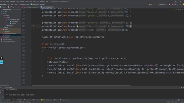Click the fold marker on line 110
This screenshot has width=184, height=103.
31,51
